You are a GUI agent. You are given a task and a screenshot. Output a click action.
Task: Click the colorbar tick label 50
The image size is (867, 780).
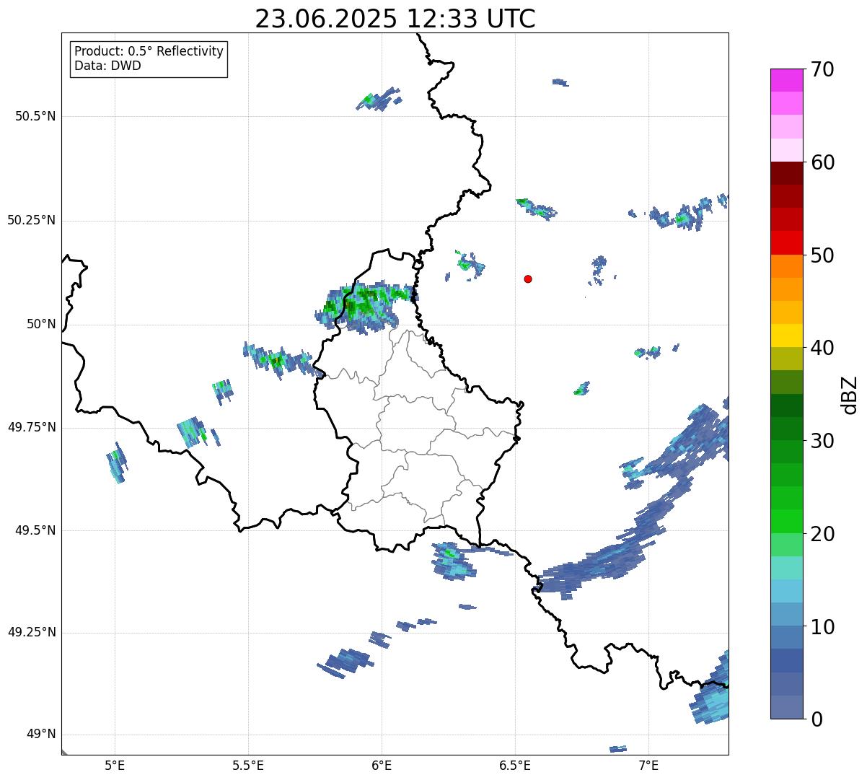(822, 255)
